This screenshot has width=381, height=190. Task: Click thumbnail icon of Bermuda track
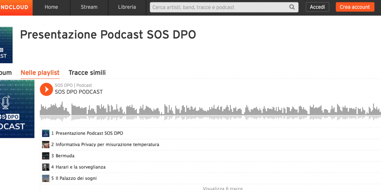tap(46, 156)
